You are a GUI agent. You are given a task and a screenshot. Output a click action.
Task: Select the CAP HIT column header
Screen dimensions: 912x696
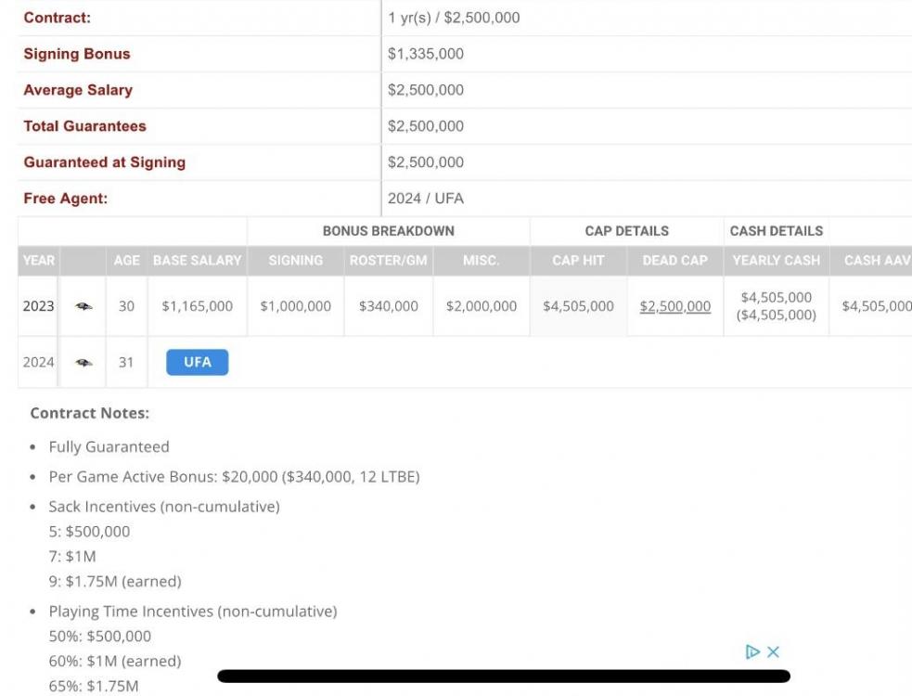coord(578,261)
